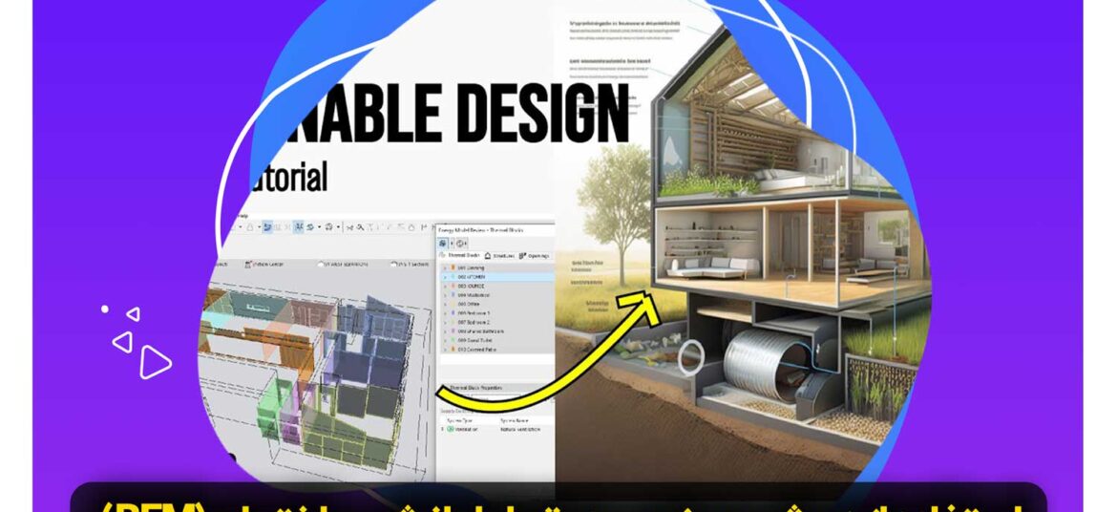
Task: Expand the 003 LOUNGE block arrow
Action: tap(445, 286)
